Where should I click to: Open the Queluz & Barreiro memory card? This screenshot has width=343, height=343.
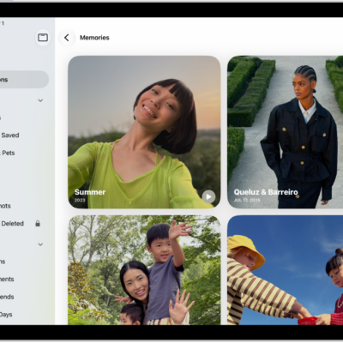point(285,132)
